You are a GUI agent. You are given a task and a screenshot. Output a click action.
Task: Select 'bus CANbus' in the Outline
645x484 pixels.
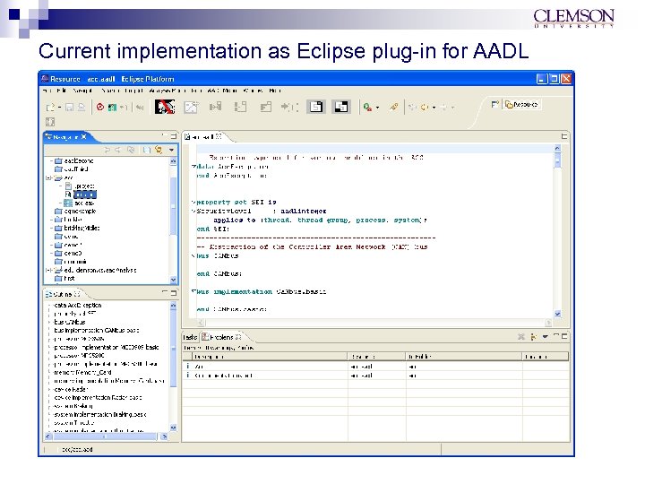[70, 322]
